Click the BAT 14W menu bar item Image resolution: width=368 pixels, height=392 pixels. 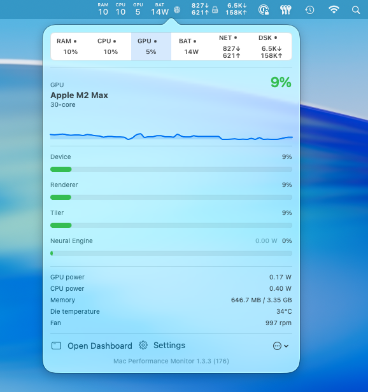click(160, 10)
